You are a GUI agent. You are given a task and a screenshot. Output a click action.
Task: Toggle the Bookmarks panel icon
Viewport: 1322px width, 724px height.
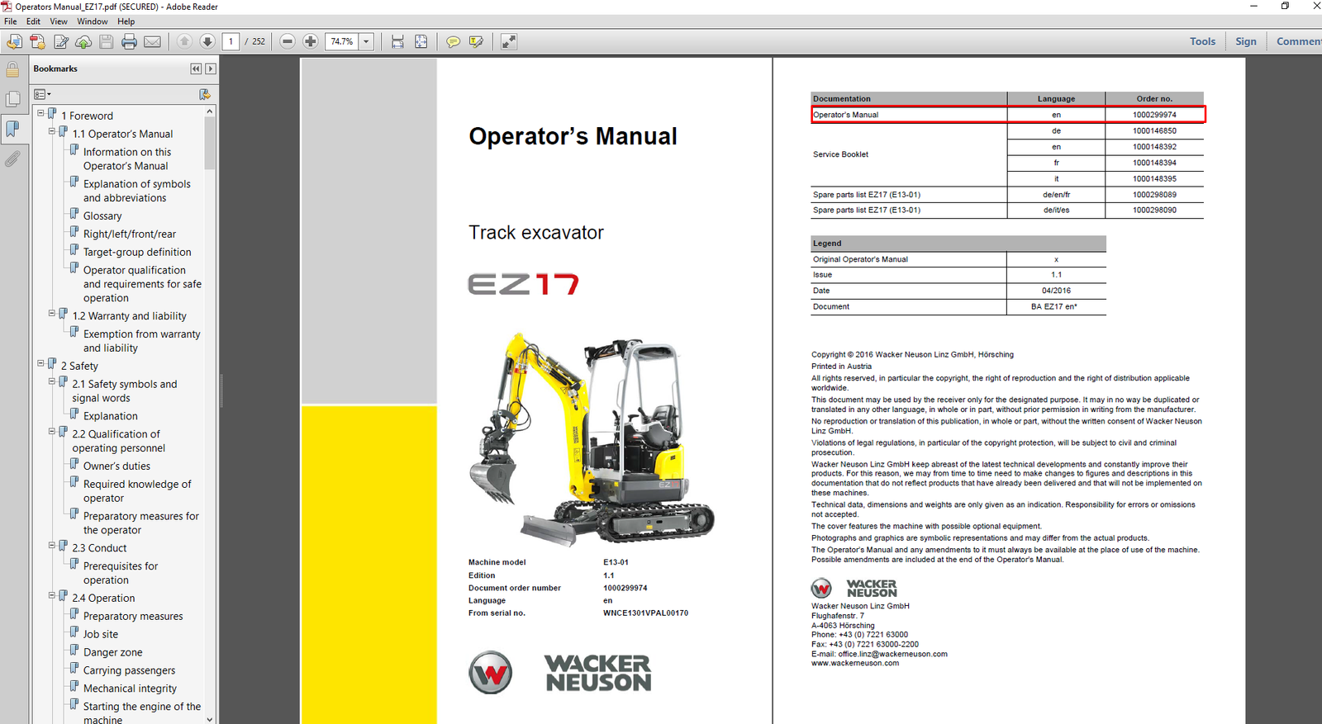[12, 129]
